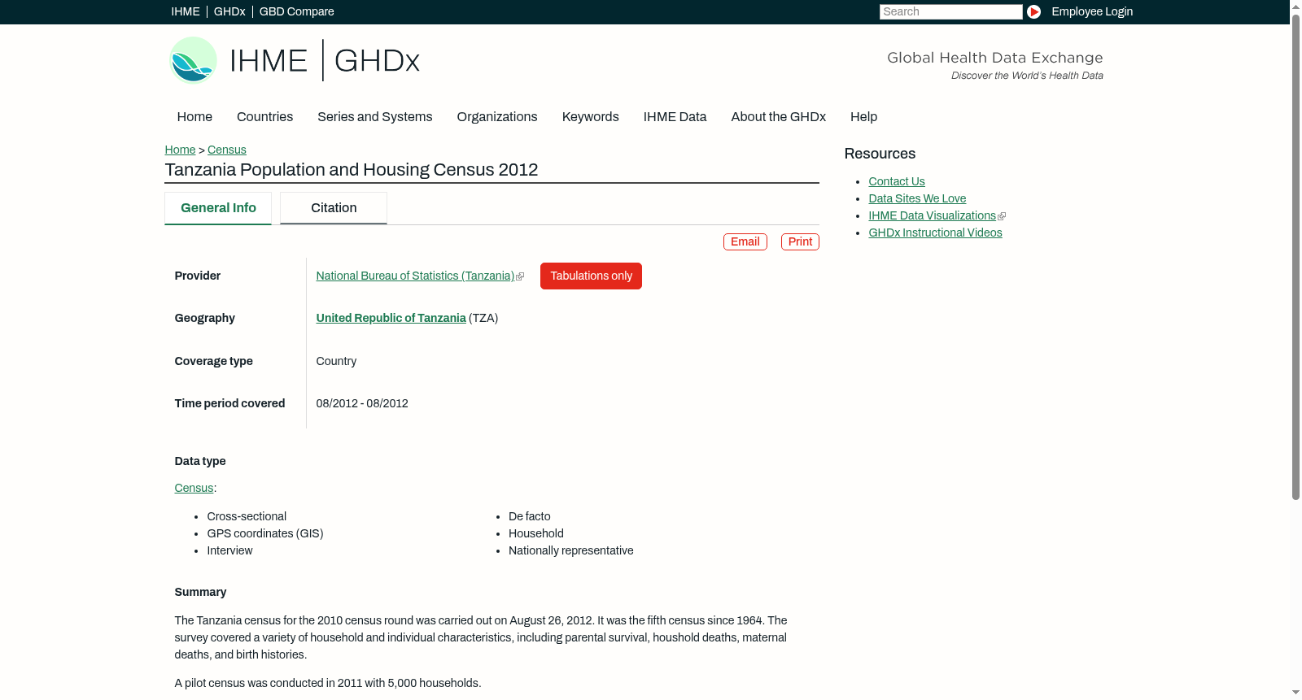Click the '08/2012 - 08/2012' time period value
The height and width of the screenshot is (700, 1302).
362,403
